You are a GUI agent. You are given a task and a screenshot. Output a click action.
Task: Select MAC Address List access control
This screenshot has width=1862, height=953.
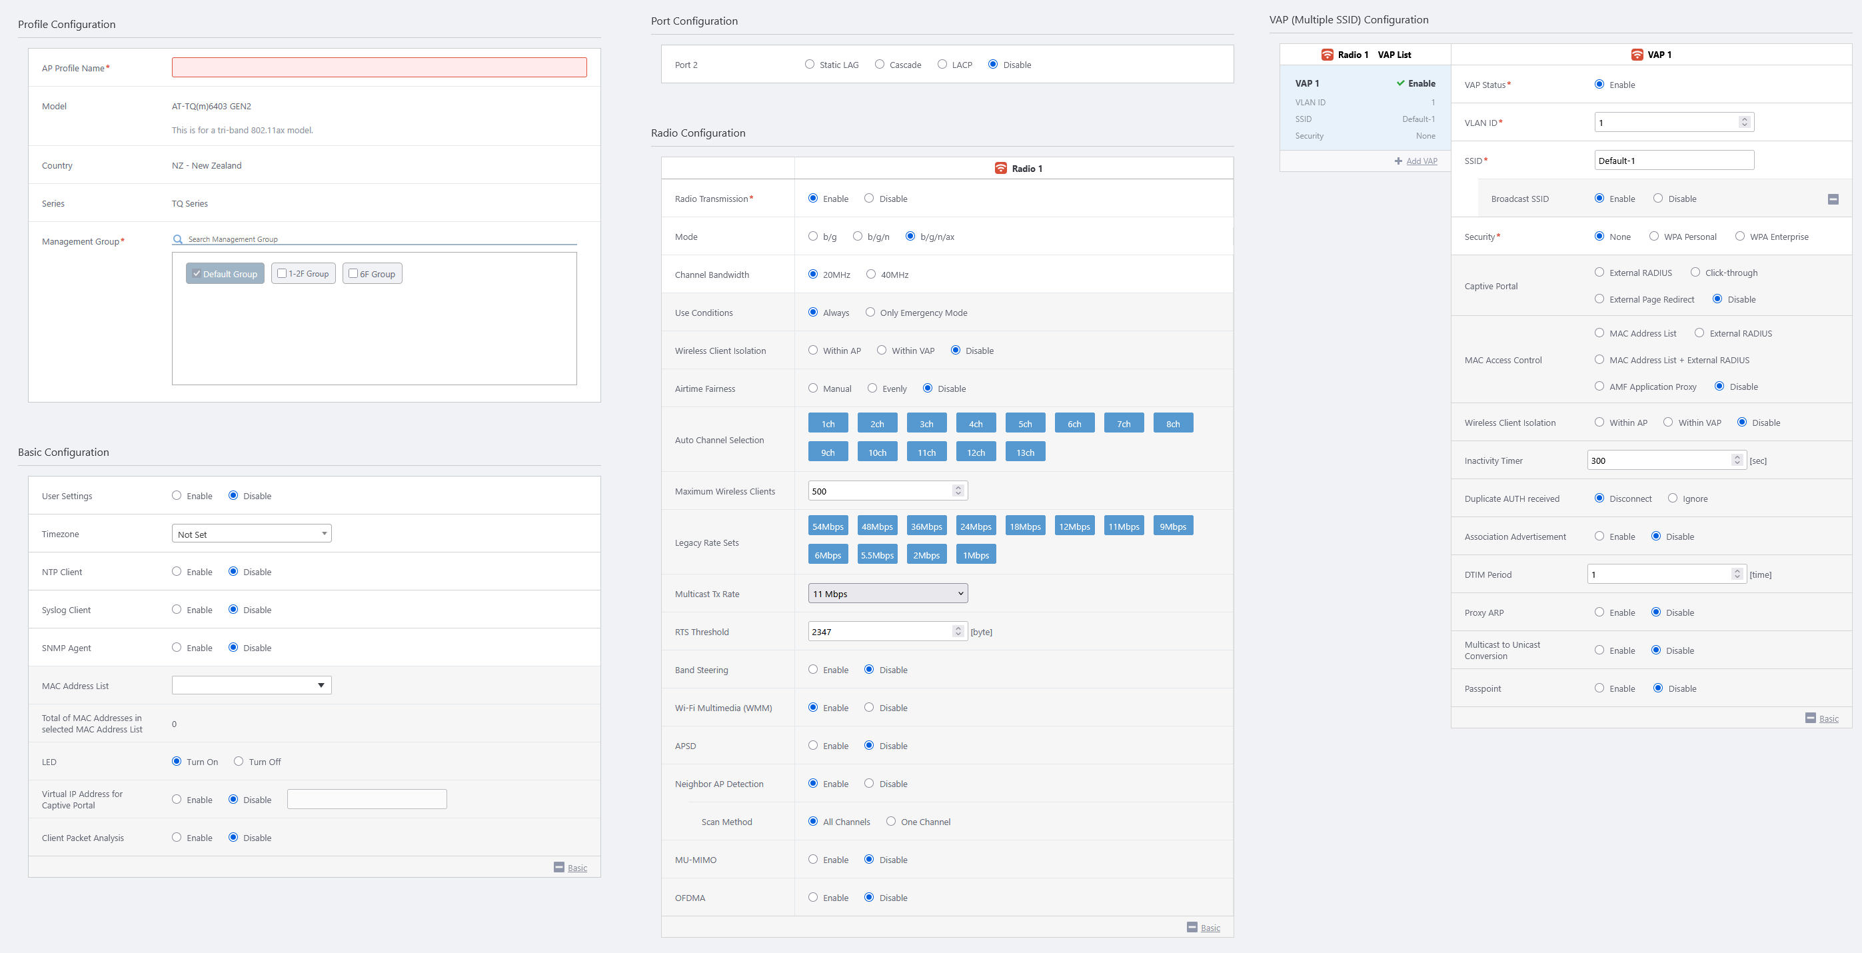click(1599, 333)
